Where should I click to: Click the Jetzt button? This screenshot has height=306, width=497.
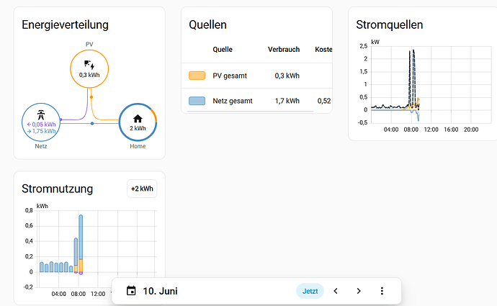point(310,291)
